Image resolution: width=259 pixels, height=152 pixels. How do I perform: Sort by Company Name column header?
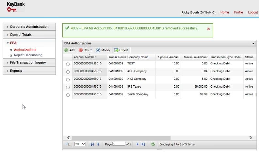pyautogui.click(x=140, y=57)
